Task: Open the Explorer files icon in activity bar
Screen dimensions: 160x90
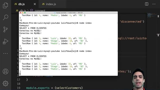Action: pos(5,5)
